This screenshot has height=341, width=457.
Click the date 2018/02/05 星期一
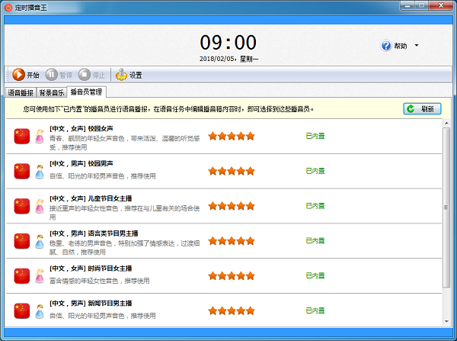pos(228,59)
